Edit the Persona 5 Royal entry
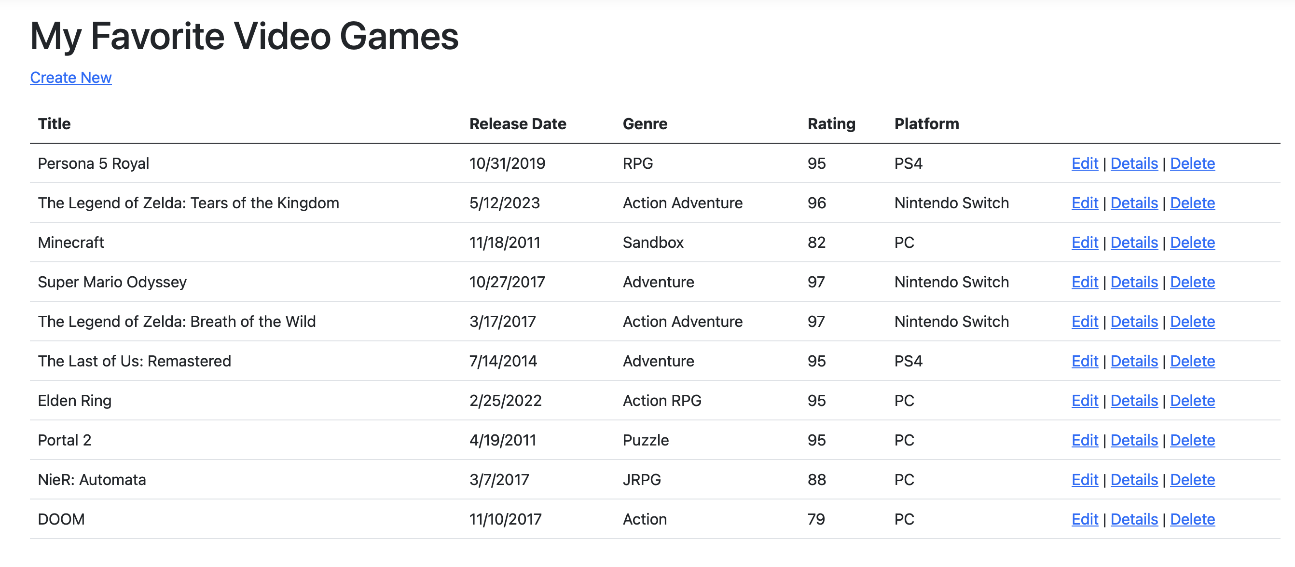This screenshot has width=1295, height=567. click(x=1084, y=163)
